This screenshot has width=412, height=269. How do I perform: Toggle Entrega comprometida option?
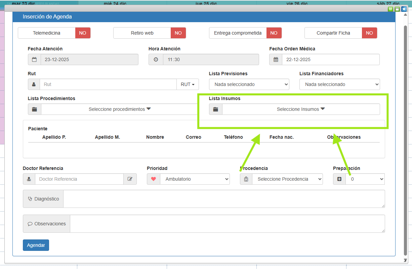click(x=274, y=33)
